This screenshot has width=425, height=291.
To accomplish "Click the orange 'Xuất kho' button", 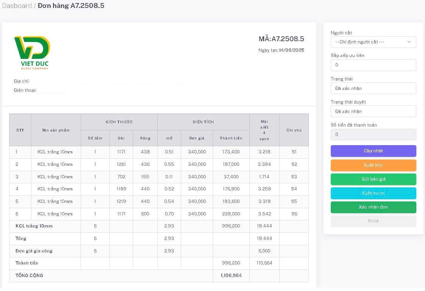I will pos(373,165).
